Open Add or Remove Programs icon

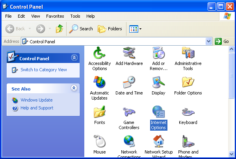pyautogui.click(x=158, y=53)
